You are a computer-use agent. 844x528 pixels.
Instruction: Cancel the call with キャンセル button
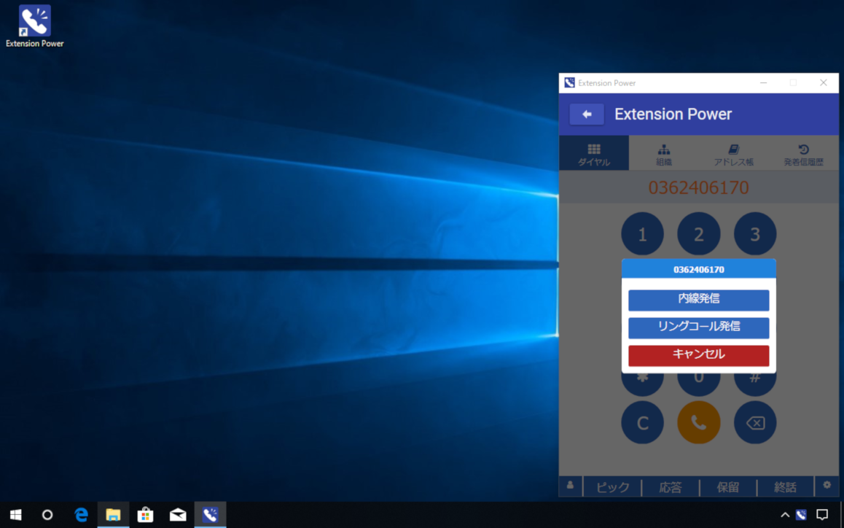698,355
